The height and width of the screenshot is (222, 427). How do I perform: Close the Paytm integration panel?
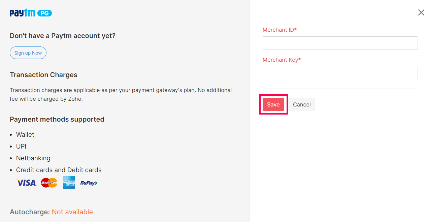click(x=421, y=12)
